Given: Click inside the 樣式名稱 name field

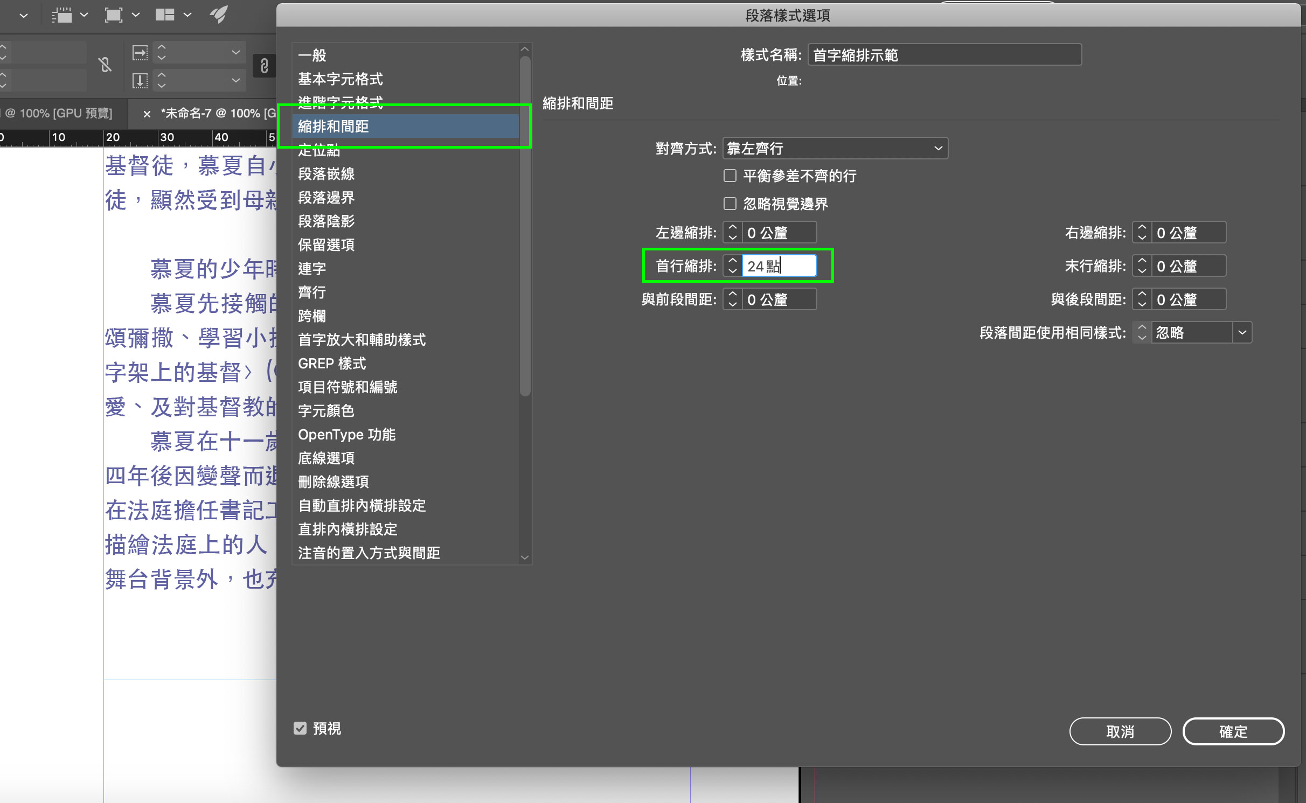Looking at the screenshot, I should 944,54.
